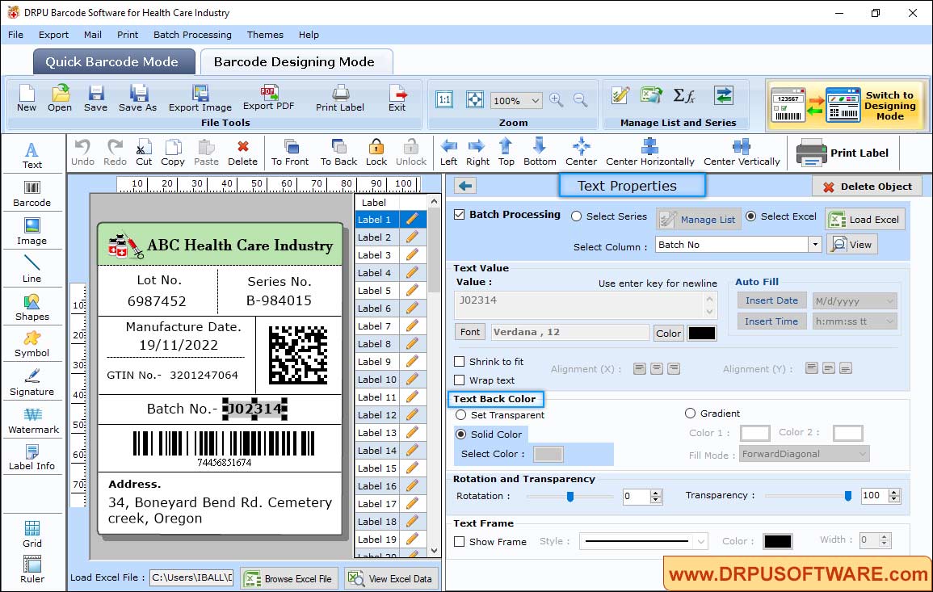Click the Browse Excel File button
This screenshot has height=592, width=933.
tap(289, 578)
